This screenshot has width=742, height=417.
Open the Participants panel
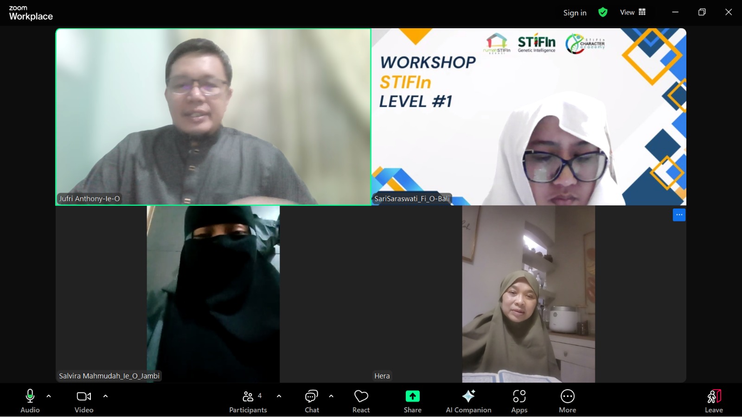click(x=248, y=401)
